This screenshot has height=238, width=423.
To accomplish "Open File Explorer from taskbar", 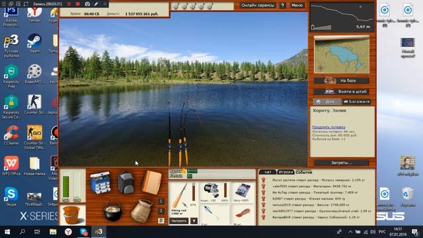I will coord(53,231).
